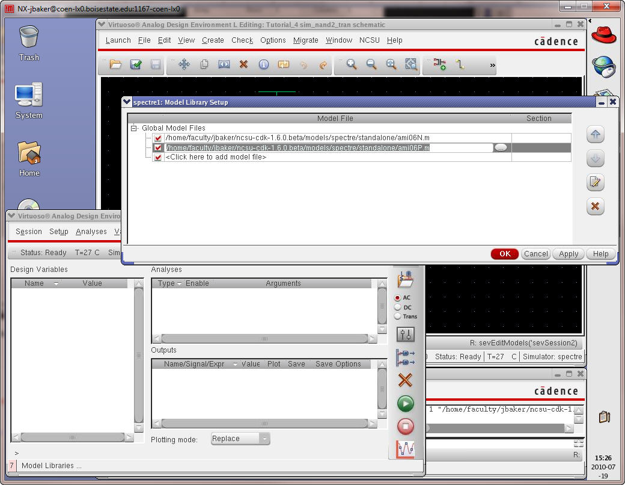
Task: Select the AC analysis radio button
Action: point(397,298)
